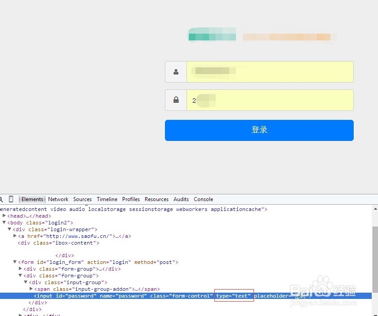Click the class="form-control" attribute
The height and width of the screenshot is (316, 378).
point(182,296)
